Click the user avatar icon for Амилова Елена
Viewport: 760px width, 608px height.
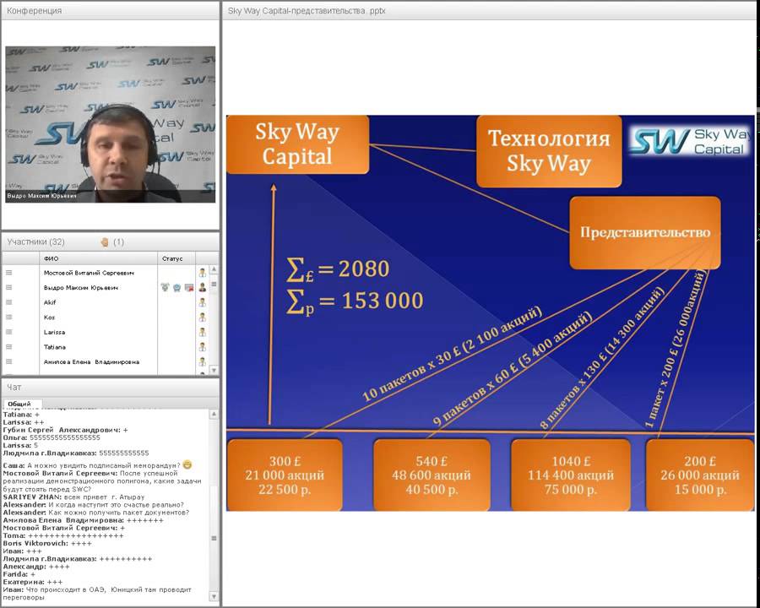click(x=202, y=361)
